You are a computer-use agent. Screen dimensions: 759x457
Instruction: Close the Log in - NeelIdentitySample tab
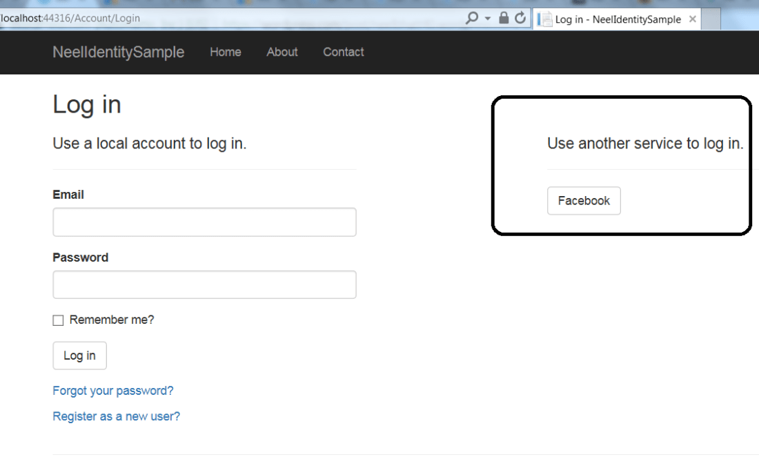point(693,19)
